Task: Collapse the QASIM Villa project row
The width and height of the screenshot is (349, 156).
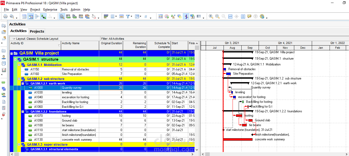Action: click(12, 53)
